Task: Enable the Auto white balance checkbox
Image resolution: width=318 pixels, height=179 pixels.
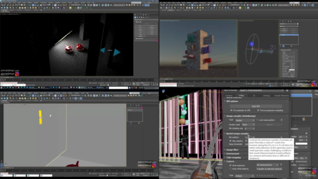Action: pyautogui.click(x=231, y=169)
